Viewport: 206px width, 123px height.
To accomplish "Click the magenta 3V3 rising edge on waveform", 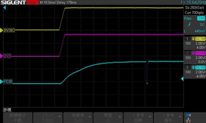I will click(62, 45).
